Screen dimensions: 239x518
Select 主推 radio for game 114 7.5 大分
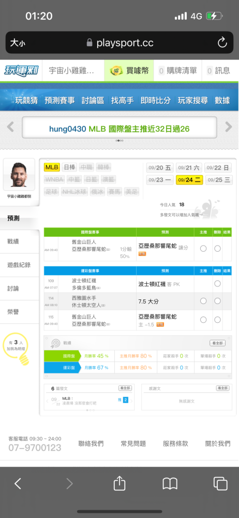tap(203, 301)
